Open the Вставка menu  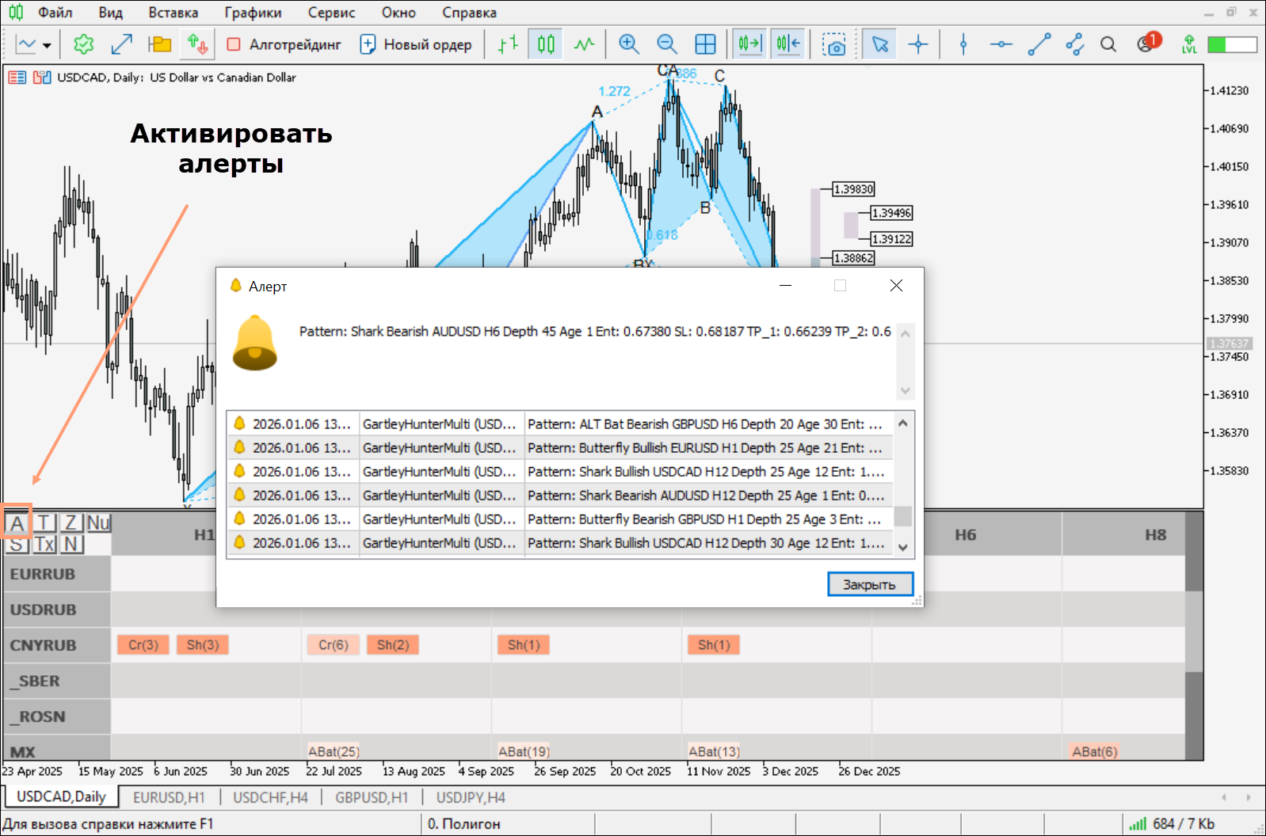(x=174, y=13)
